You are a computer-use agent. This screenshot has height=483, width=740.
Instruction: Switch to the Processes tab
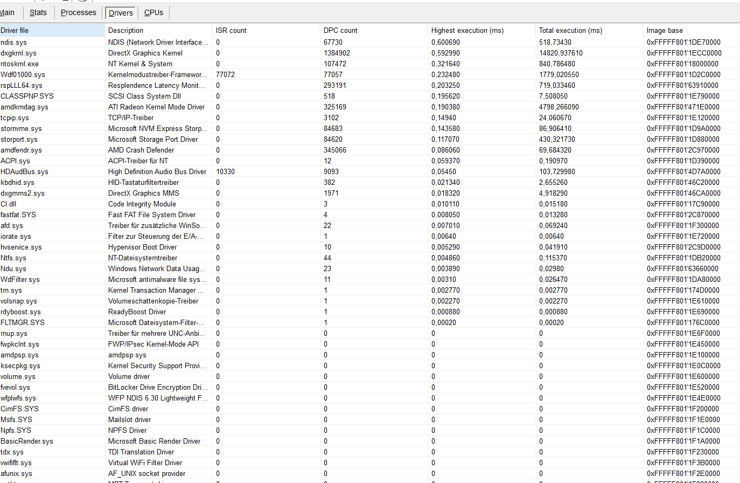(x=78, y=12)
